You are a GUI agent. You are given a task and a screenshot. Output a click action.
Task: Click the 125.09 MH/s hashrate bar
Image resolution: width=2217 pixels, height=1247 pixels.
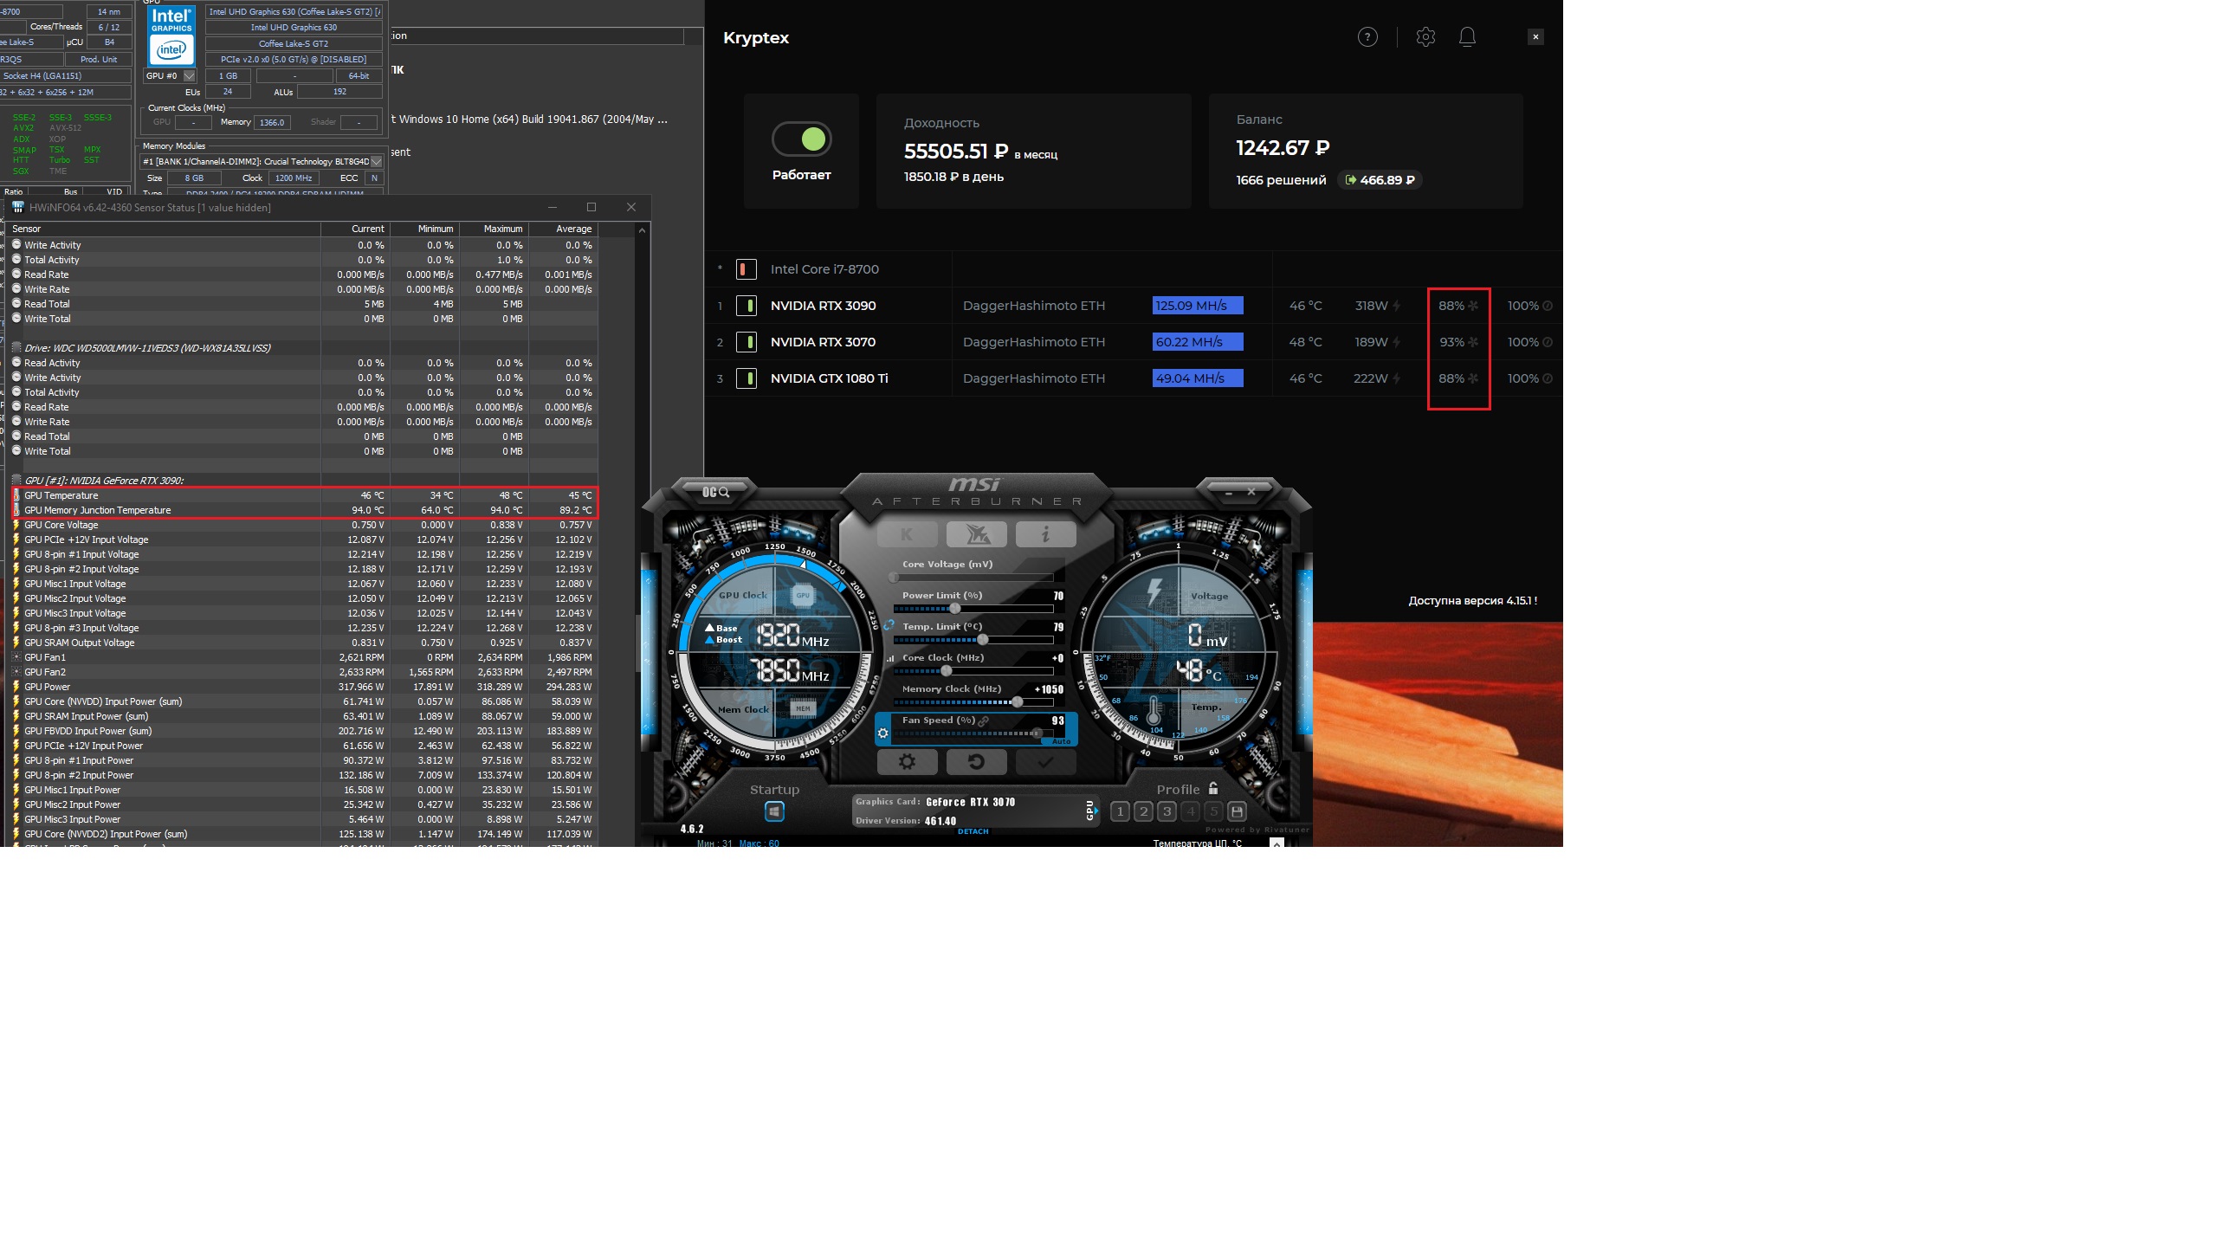(x=1198, y=306)
